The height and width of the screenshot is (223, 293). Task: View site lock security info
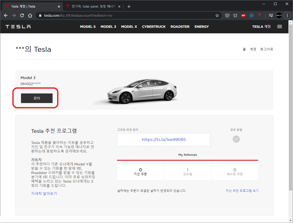(x=40, y=15)
